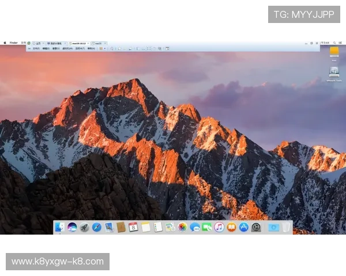The width and height of the screenshot is (346, 276).
Task: Open Notification Center in menu bar
Action: pos(339,43)
